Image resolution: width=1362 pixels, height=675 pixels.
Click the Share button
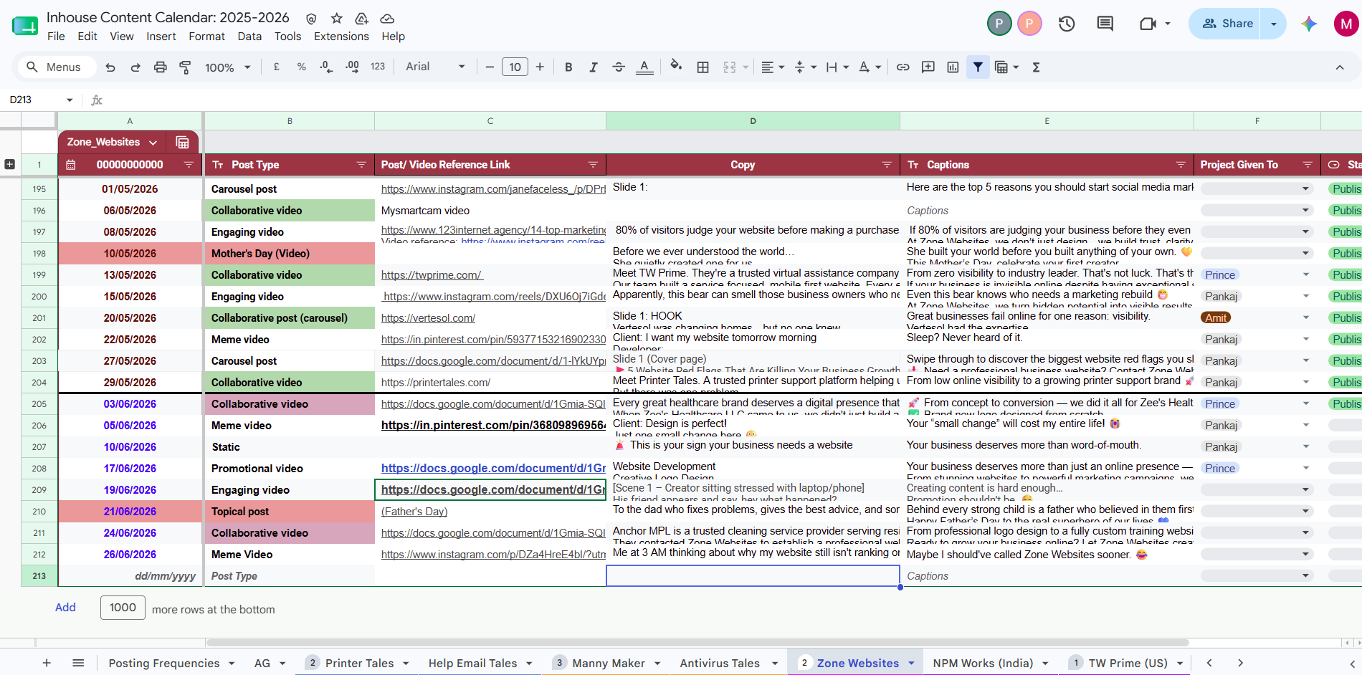pyautogui.click(x=1227, y=24)
